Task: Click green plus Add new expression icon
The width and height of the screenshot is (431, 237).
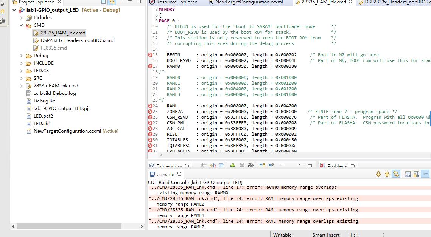Action: 233,165
